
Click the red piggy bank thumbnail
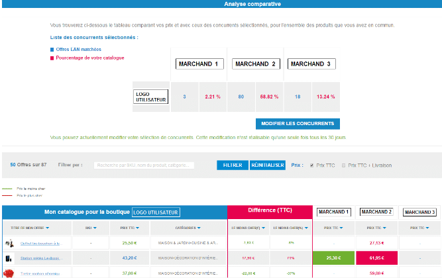pyautogui.click(x=9, y=273)
